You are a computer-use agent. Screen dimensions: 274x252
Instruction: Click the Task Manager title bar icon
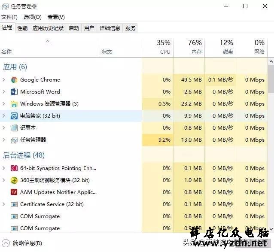pos(5,6)
